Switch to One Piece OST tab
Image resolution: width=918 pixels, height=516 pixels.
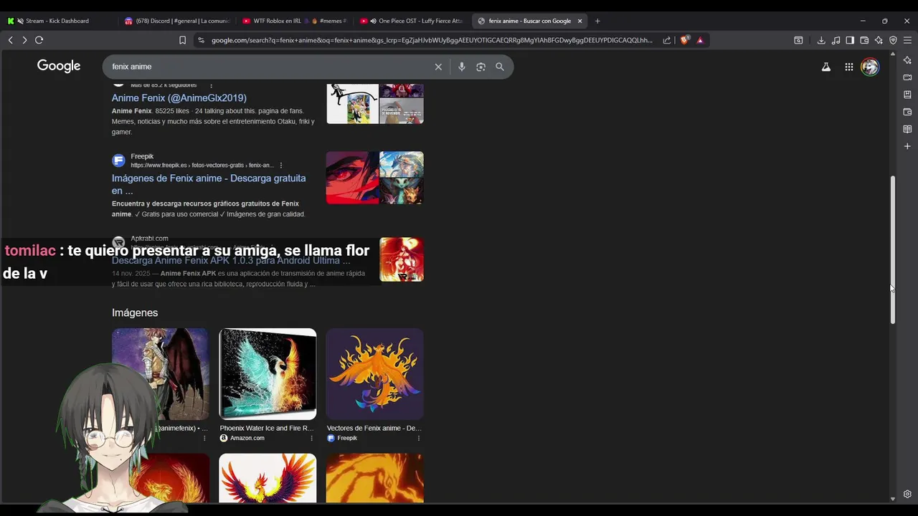412,21
